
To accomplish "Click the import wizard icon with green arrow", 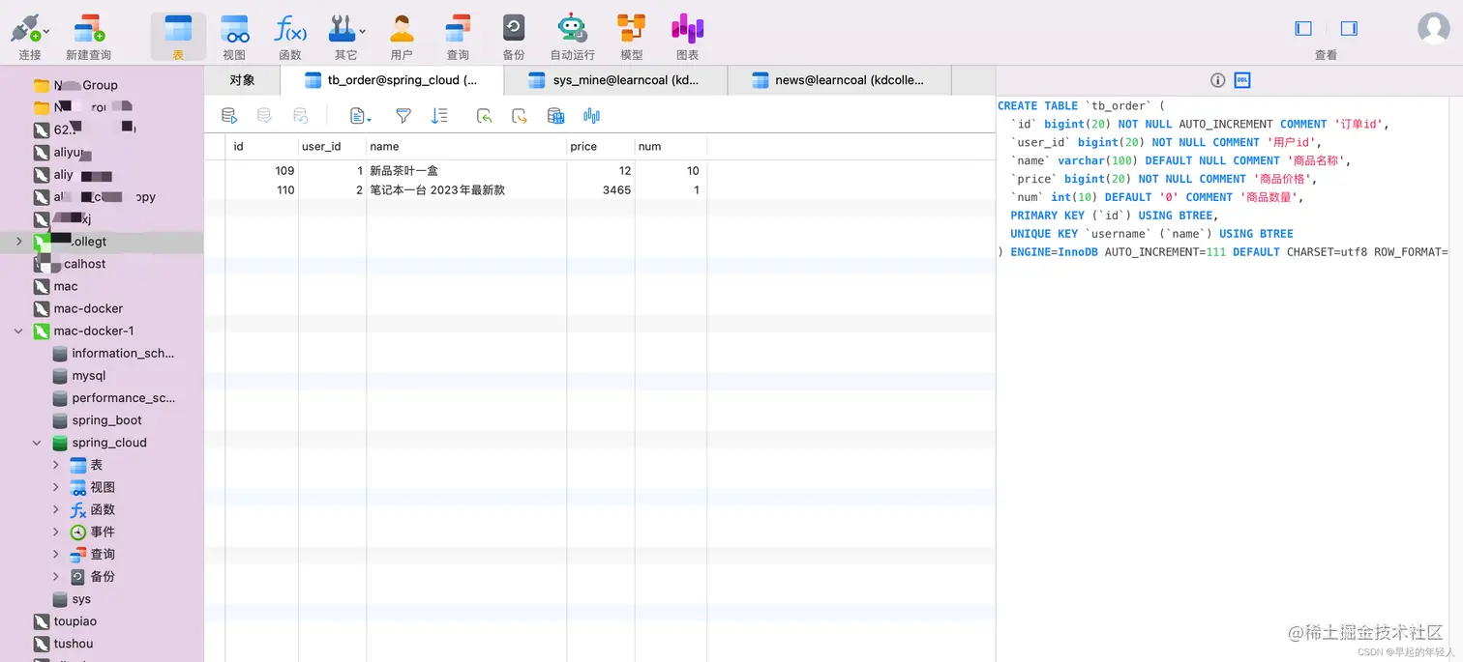I will 485,116.
